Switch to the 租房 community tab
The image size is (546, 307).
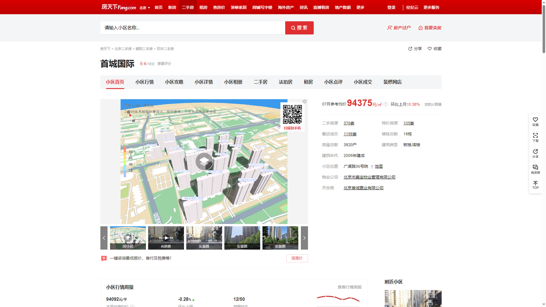(308, 82)
